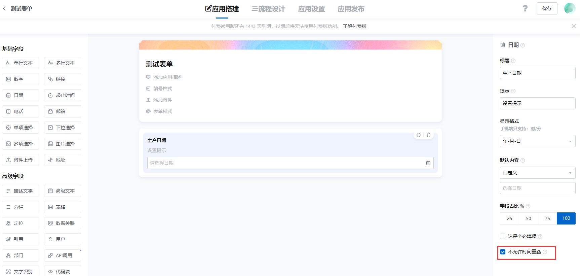Viewport: 580px width, 276px height.
Task: Check 这是个必填项 checkbox
Action: click(503, 236)
